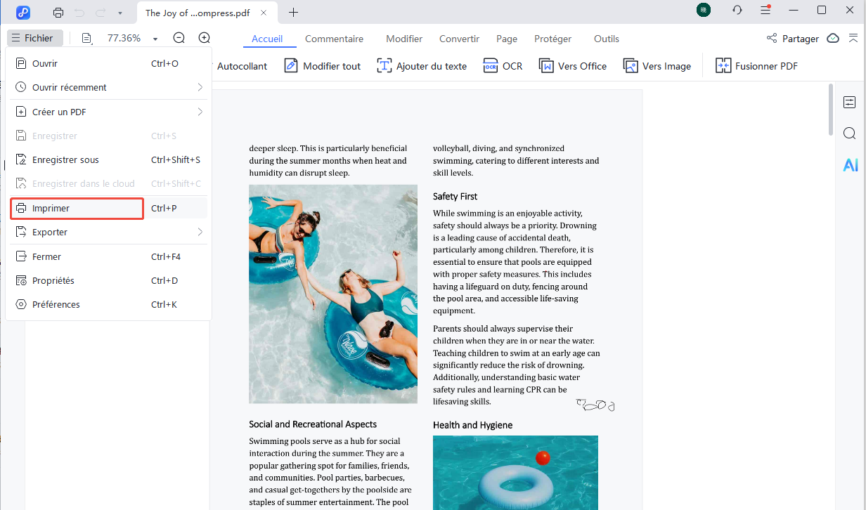This screenshot has width=866, height=510.
Task: Click the zoom in plus icon
Action: pyautogui.click(x=205, y=39)
